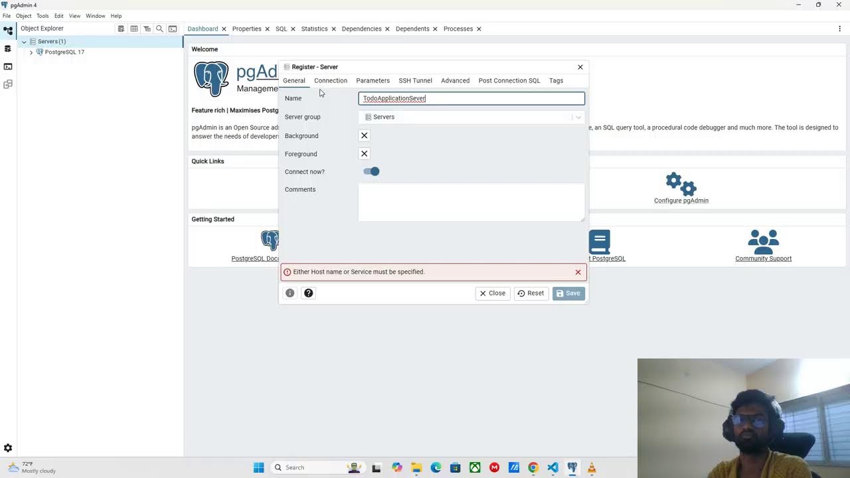Open the File menu
The height and width of the screenshot is (478, 850).
[x=7, y=16]
